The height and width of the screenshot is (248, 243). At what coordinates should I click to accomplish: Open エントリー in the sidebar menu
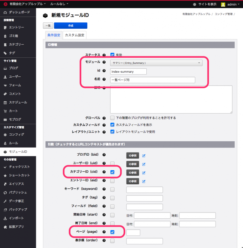[16, 27]
